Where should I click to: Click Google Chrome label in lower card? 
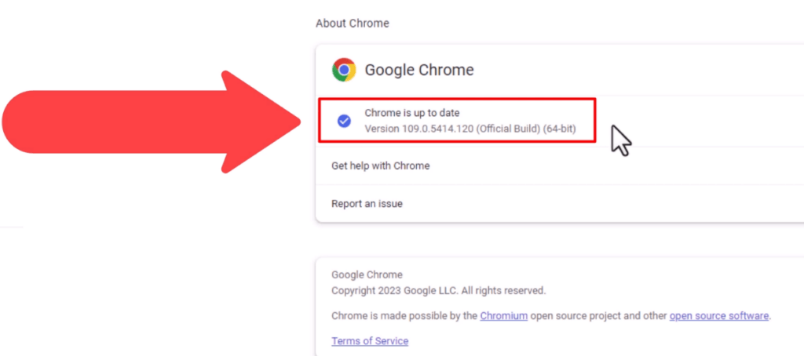click(x=367, y=275)
